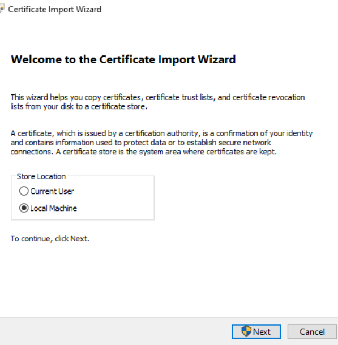This screenshot has width=338, height=345.
Task: Click the "Certificate Import Wizard" window title
Action: [x=54, y=10]
